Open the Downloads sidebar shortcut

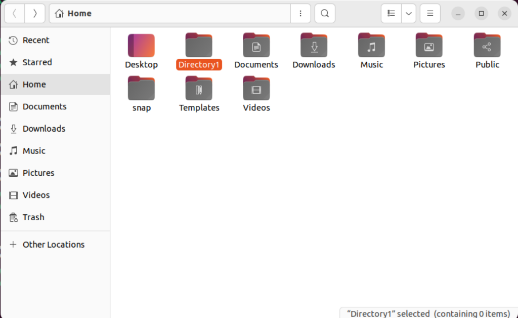point(44,129)
